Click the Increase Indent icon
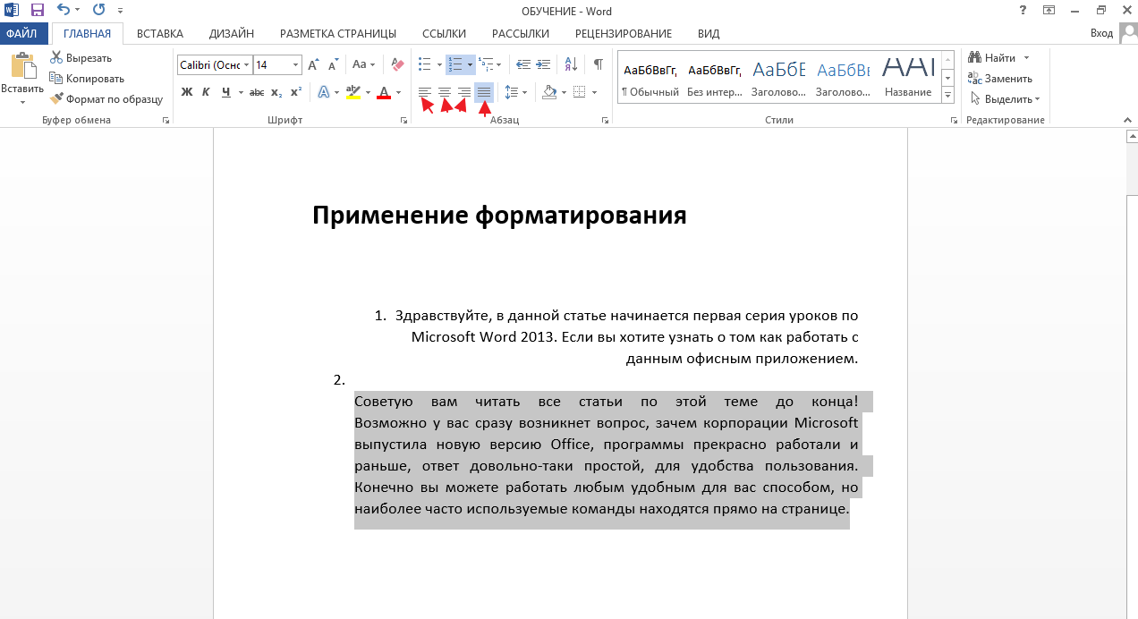Image resolution: width=1138 pixels, height=619 pixels. (x=545, y=65)
